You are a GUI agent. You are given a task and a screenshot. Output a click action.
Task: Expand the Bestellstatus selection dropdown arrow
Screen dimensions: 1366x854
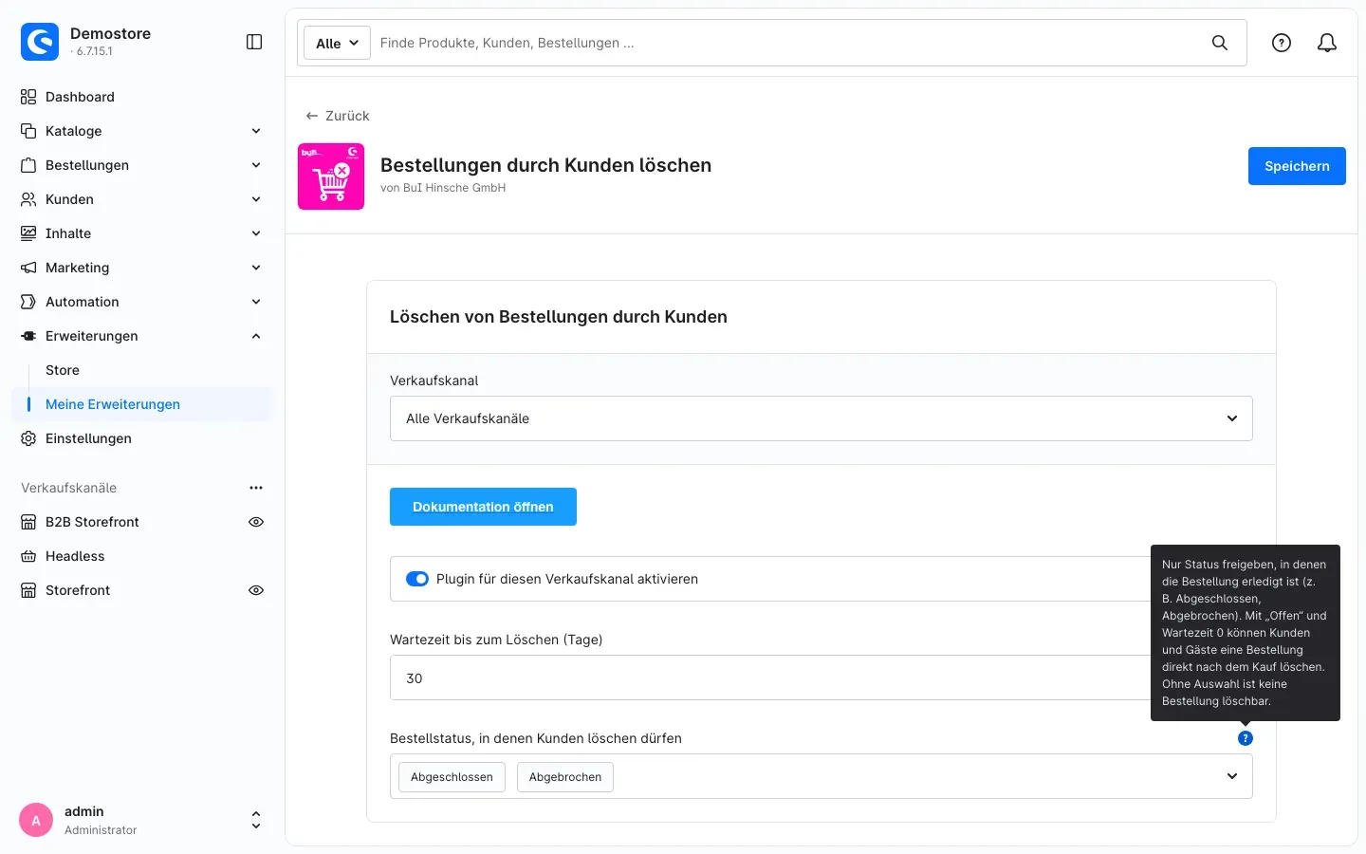pyautogui.click(x=1232, y=776)
